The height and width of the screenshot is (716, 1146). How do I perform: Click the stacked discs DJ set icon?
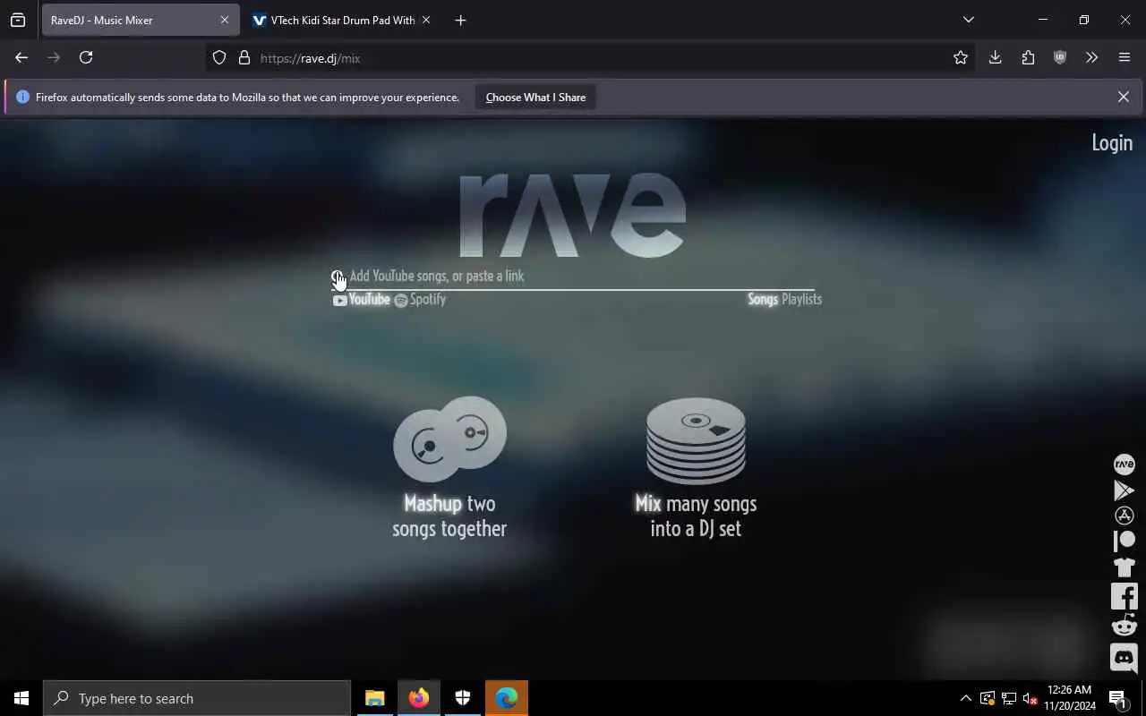pos(696,440)
